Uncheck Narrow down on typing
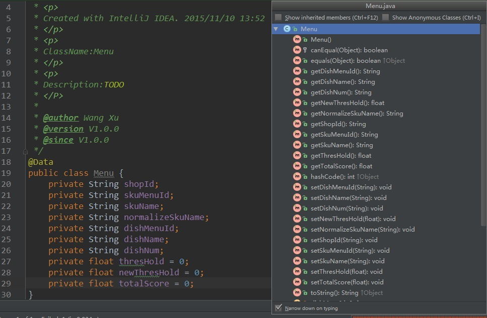The image size is (487, 318). (279, 308)
